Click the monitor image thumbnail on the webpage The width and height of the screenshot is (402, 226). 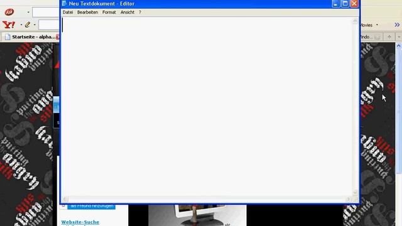point(197,215)
